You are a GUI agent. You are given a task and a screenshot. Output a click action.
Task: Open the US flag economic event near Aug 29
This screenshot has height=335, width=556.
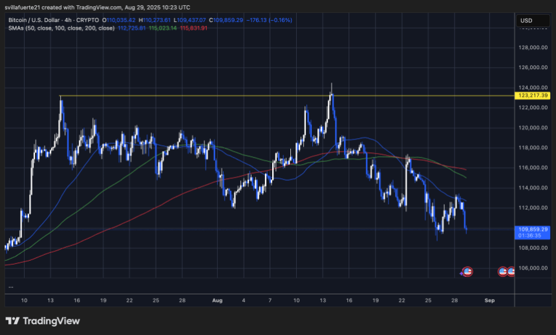(x=468, y=272)
